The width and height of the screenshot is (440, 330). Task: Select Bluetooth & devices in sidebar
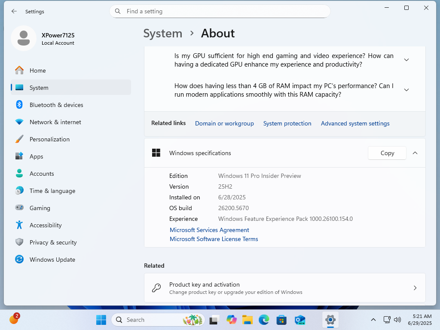coord(71,105)
